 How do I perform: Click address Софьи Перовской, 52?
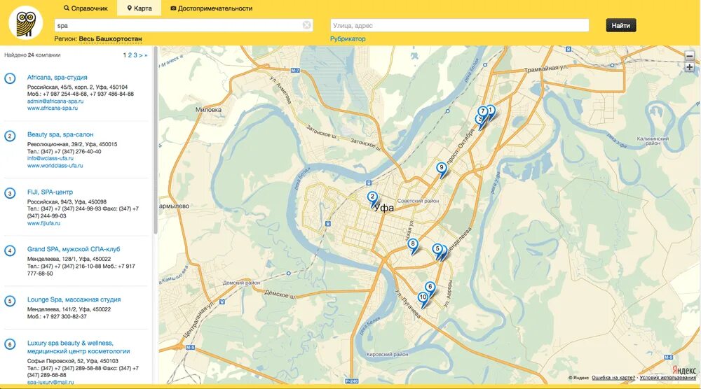pyautogui.click(x=72, y=361)
